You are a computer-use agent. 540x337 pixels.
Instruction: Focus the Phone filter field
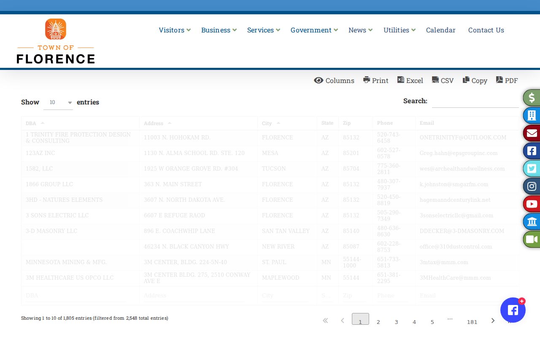click(393, 296)
